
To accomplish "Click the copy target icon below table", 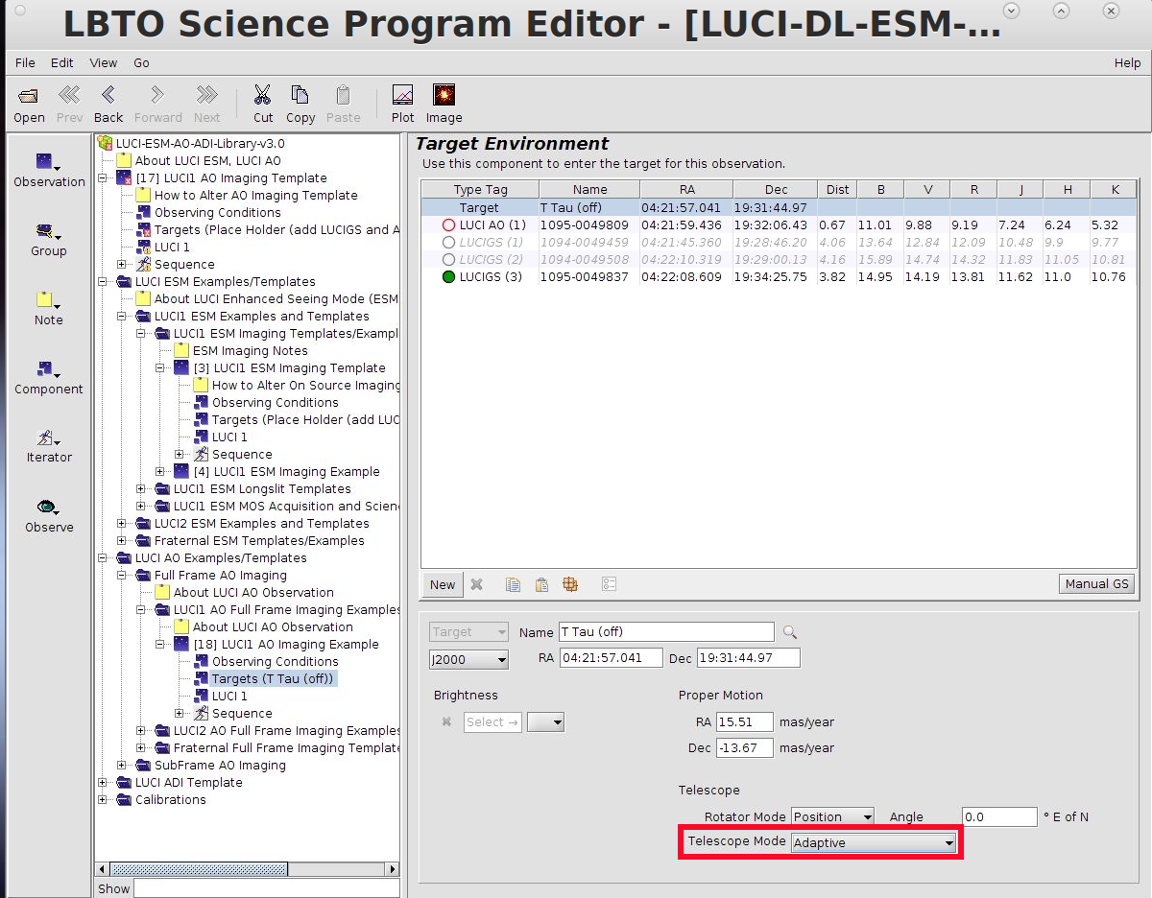I will click(x=514, y=584).
